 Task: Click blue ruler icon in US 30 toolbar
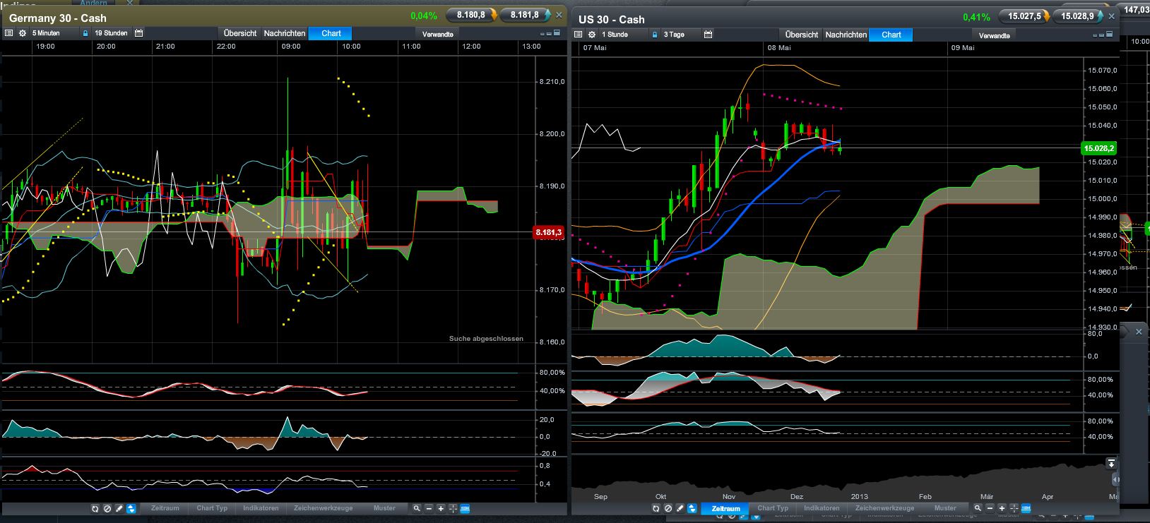[1026, 508]
